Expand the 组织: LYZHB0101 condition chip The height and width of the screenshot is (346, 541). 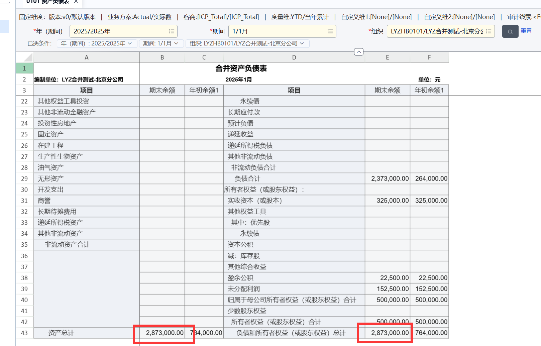[x=302, y=43]
